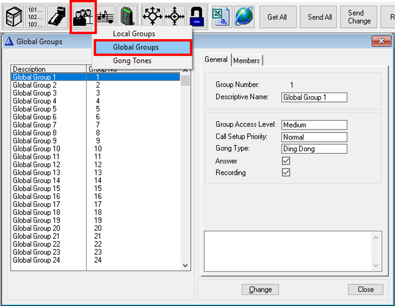This screenshot has height=306, width=395.
Task: Click inside the large notes text box
Action: click(x=288, y=251)
